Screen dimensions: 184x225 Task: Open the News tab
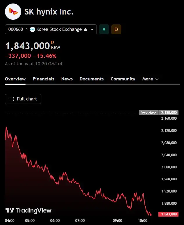click(x=67, y=79)
